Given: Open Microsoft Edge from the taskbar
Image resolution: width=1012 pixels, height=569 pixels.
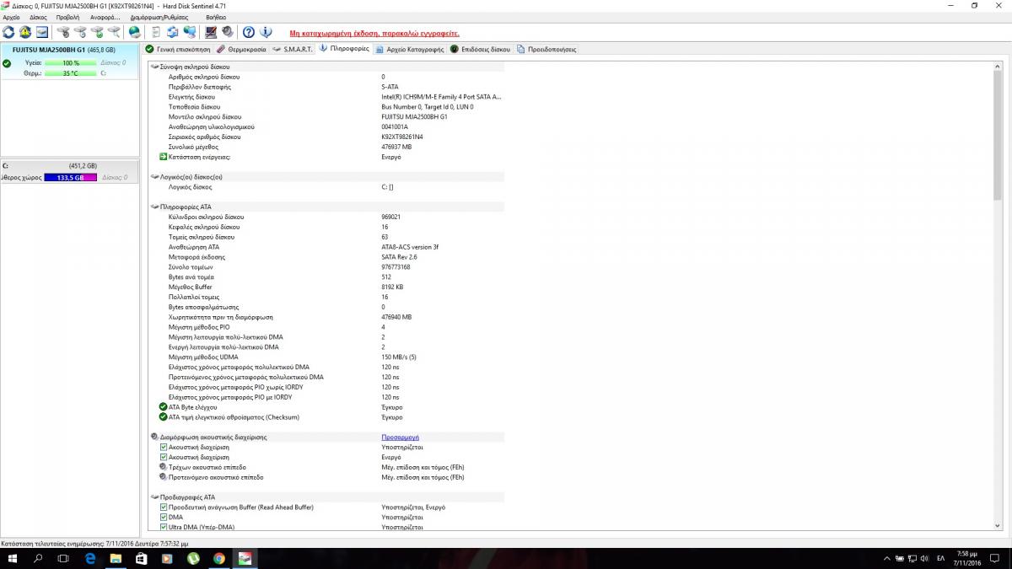Looking at the screenshot, I should 90,558.
